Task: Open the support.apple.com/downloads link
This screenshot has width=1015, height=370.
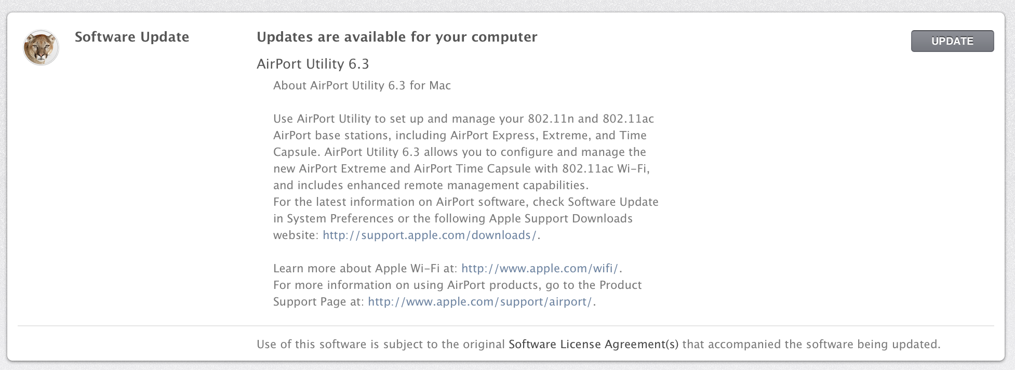Action: pyautogui.click(x=430, y=235)
